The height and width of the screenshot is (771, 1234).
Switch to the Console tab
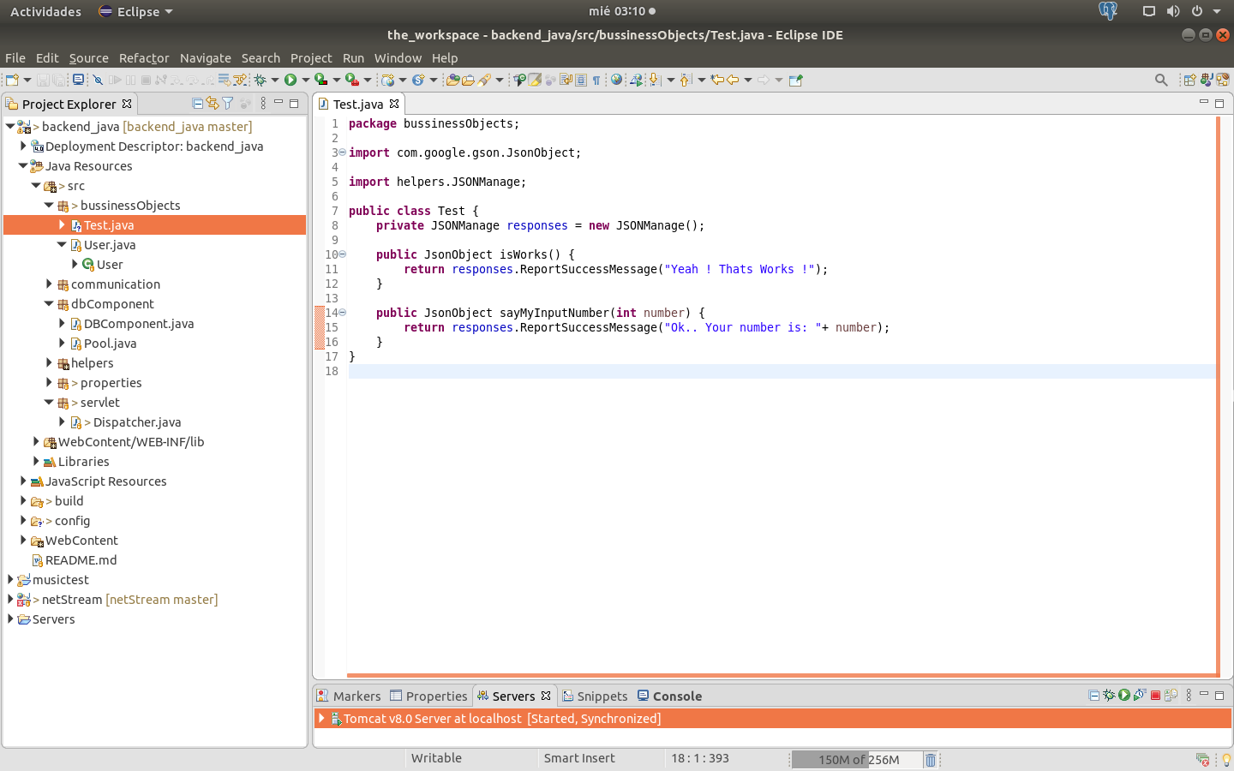point(676,696)
